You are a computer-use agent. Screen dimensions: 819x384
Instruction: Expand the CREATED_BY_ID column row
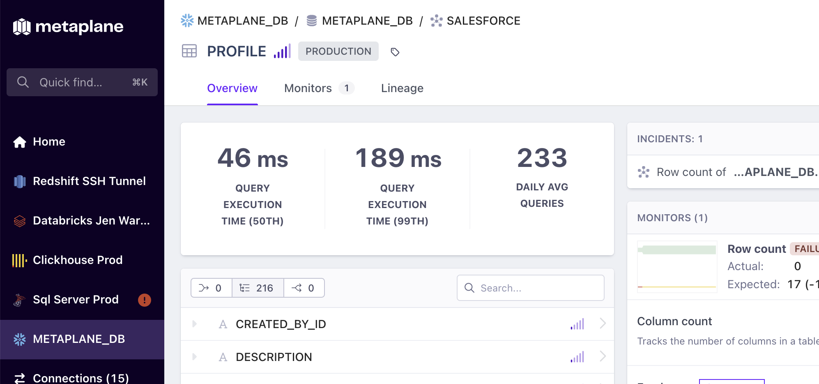[194, 324]
